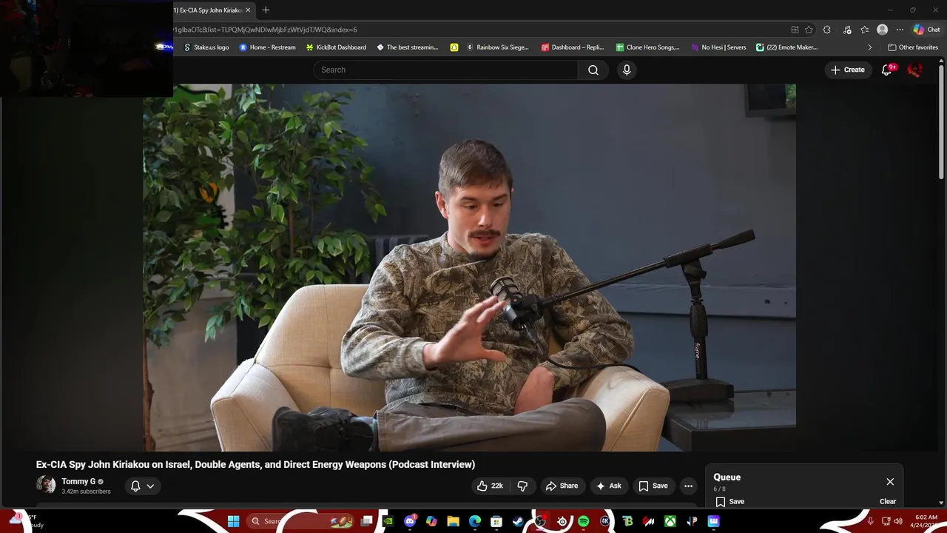Dislike the video with thumbs down
947x533 pixels.
click(522, 486)
